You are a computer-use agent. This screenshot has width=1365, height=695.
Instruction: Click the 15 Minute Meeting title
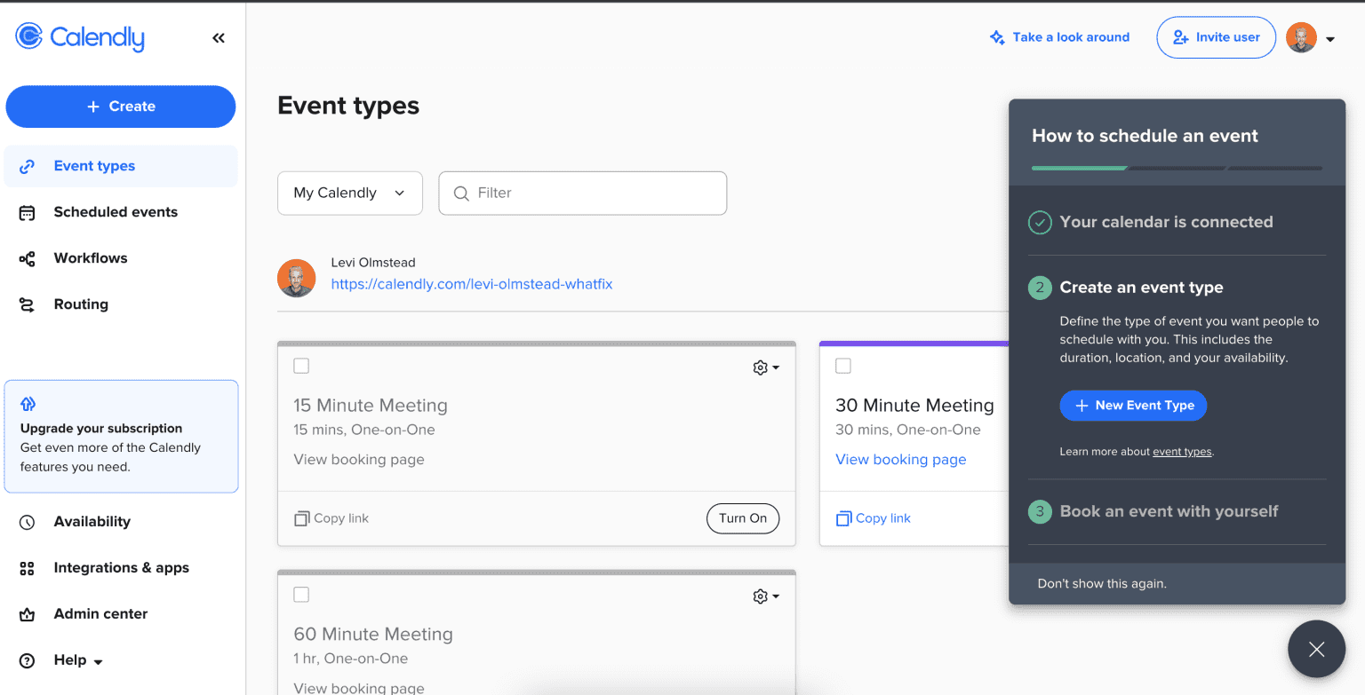pyautogui.click(x=371, y=406)
